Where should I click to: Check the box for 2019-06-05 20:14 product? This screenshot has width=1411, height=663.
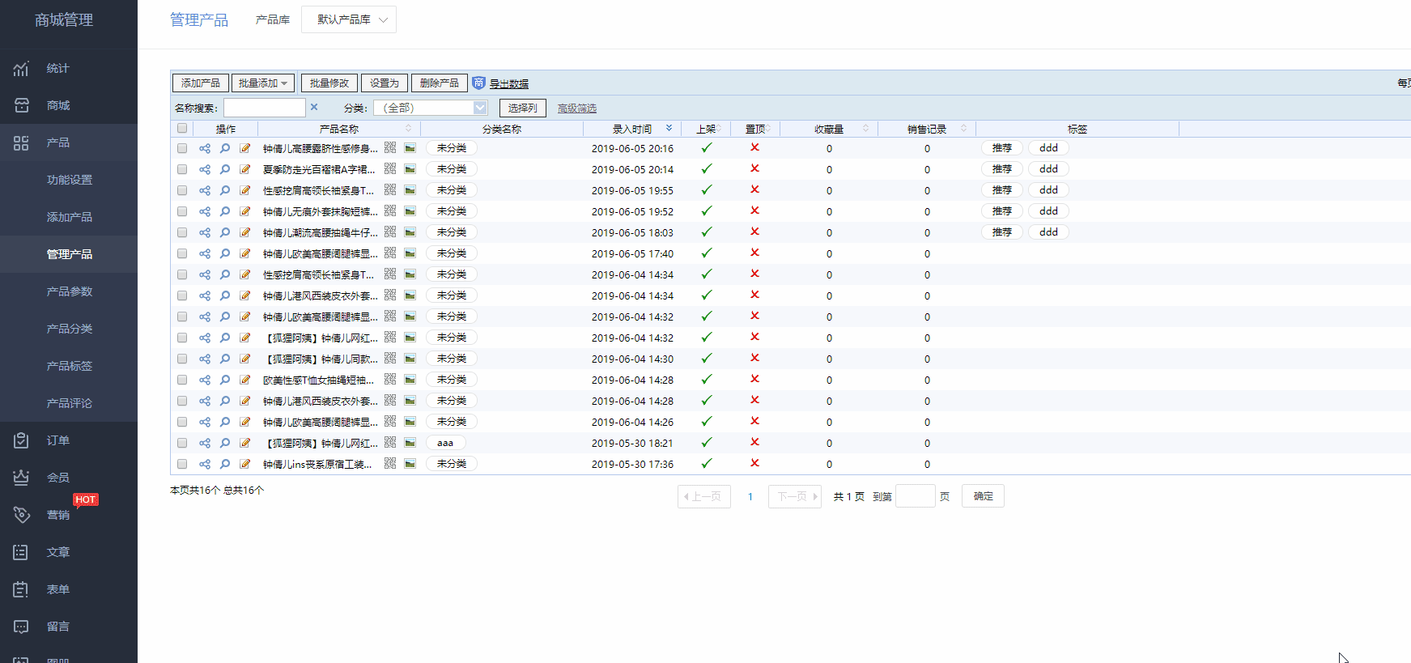coord(182,170)
